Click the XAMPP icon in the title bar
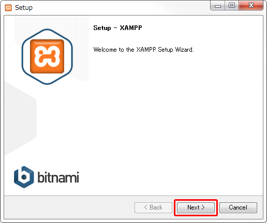 coord(8,8)
